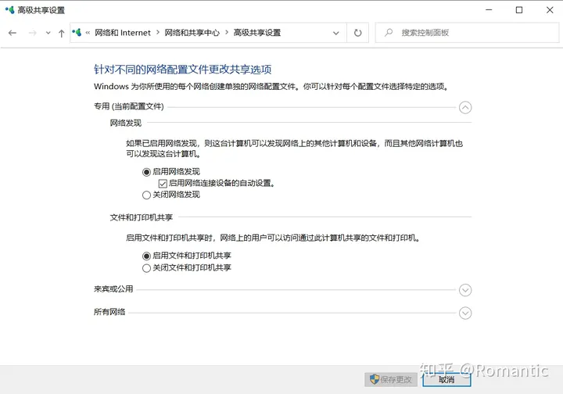Open 网络和共享中心 breadcrumb

pos(192,33)
